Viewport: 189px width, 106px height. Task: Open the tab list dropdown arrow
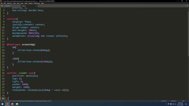[x=188, y=6]
